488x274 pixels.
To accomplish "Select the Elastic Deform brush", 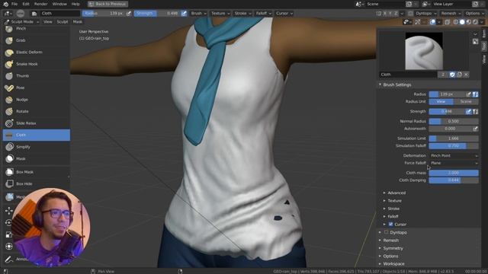I will pyautogui.click(x=37, y=53).
